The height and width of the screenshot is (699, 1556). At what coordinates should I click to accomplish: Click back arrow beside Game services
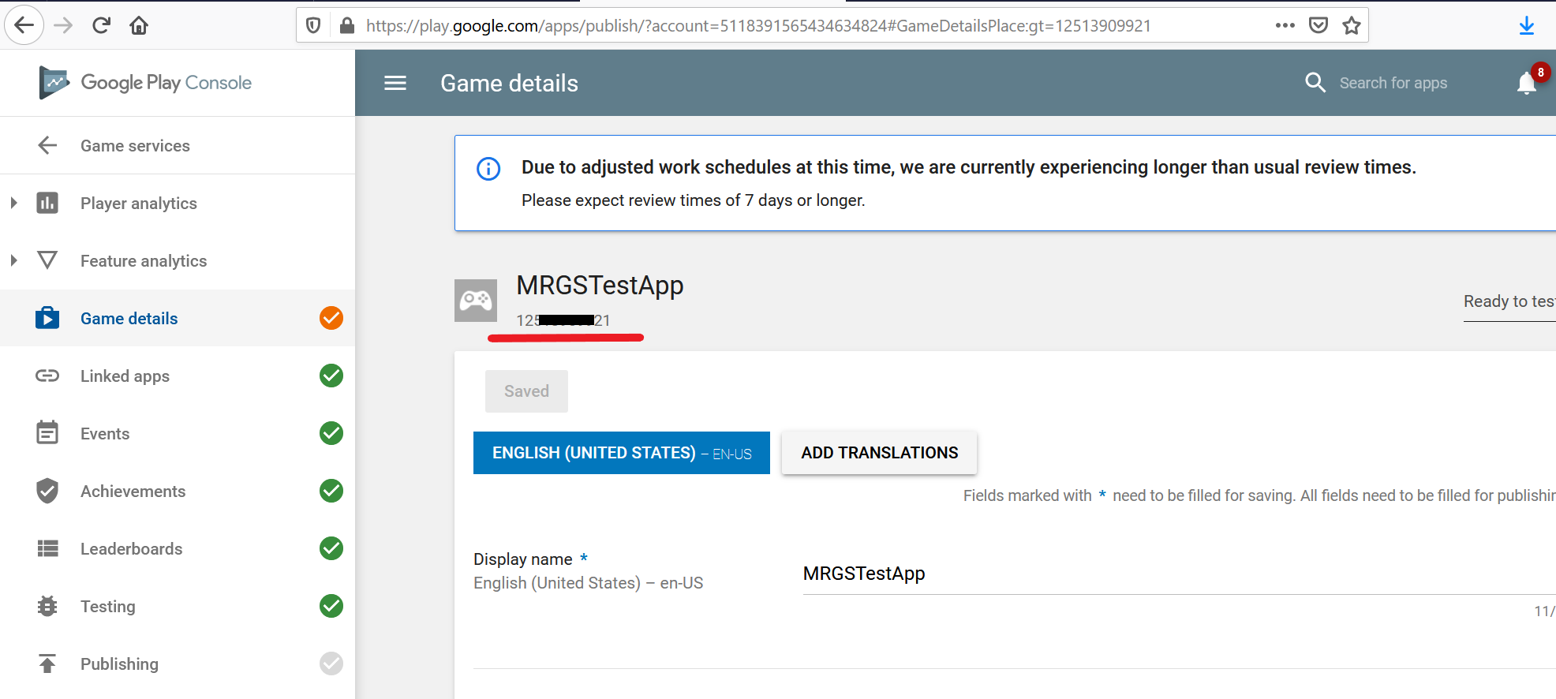pyautogui.click(x=47, y=145)
